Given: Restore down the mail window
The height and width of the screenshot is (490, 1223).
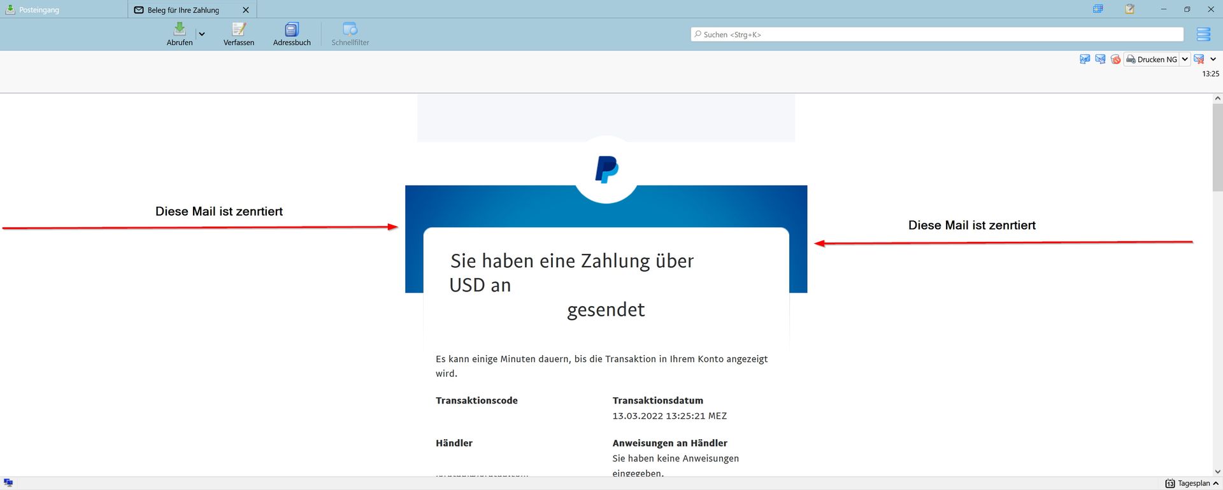Looking at the screenshot, I should (1187, 9).
